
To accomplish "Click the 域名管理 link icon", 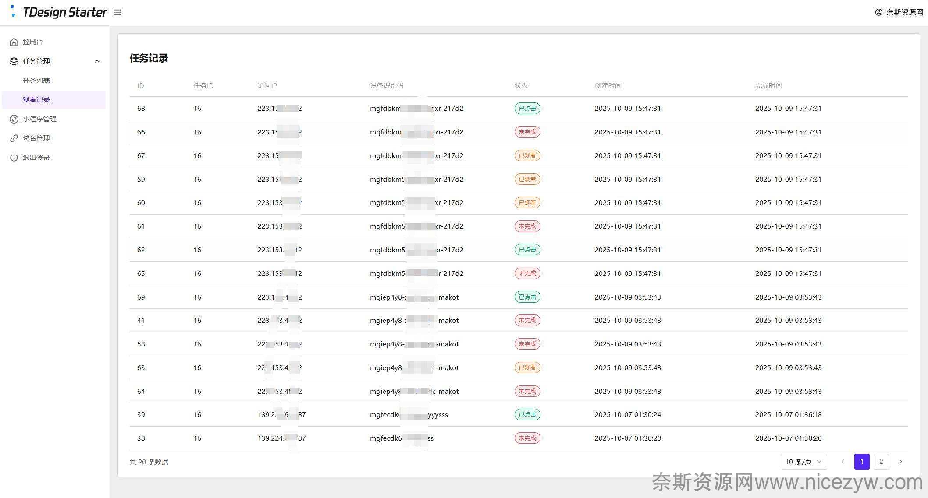I will click(x=14, y=138).
